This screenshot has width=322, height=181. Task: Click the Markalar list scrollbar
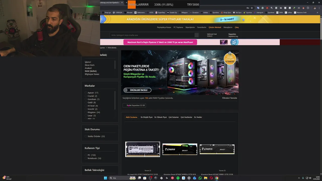click(x=115, y=101)
